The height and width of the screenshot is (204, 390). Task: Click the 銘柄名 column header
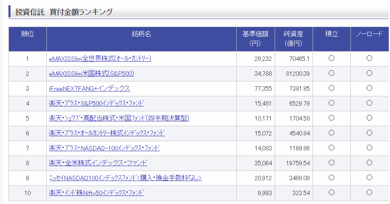[x=141, y=34]
